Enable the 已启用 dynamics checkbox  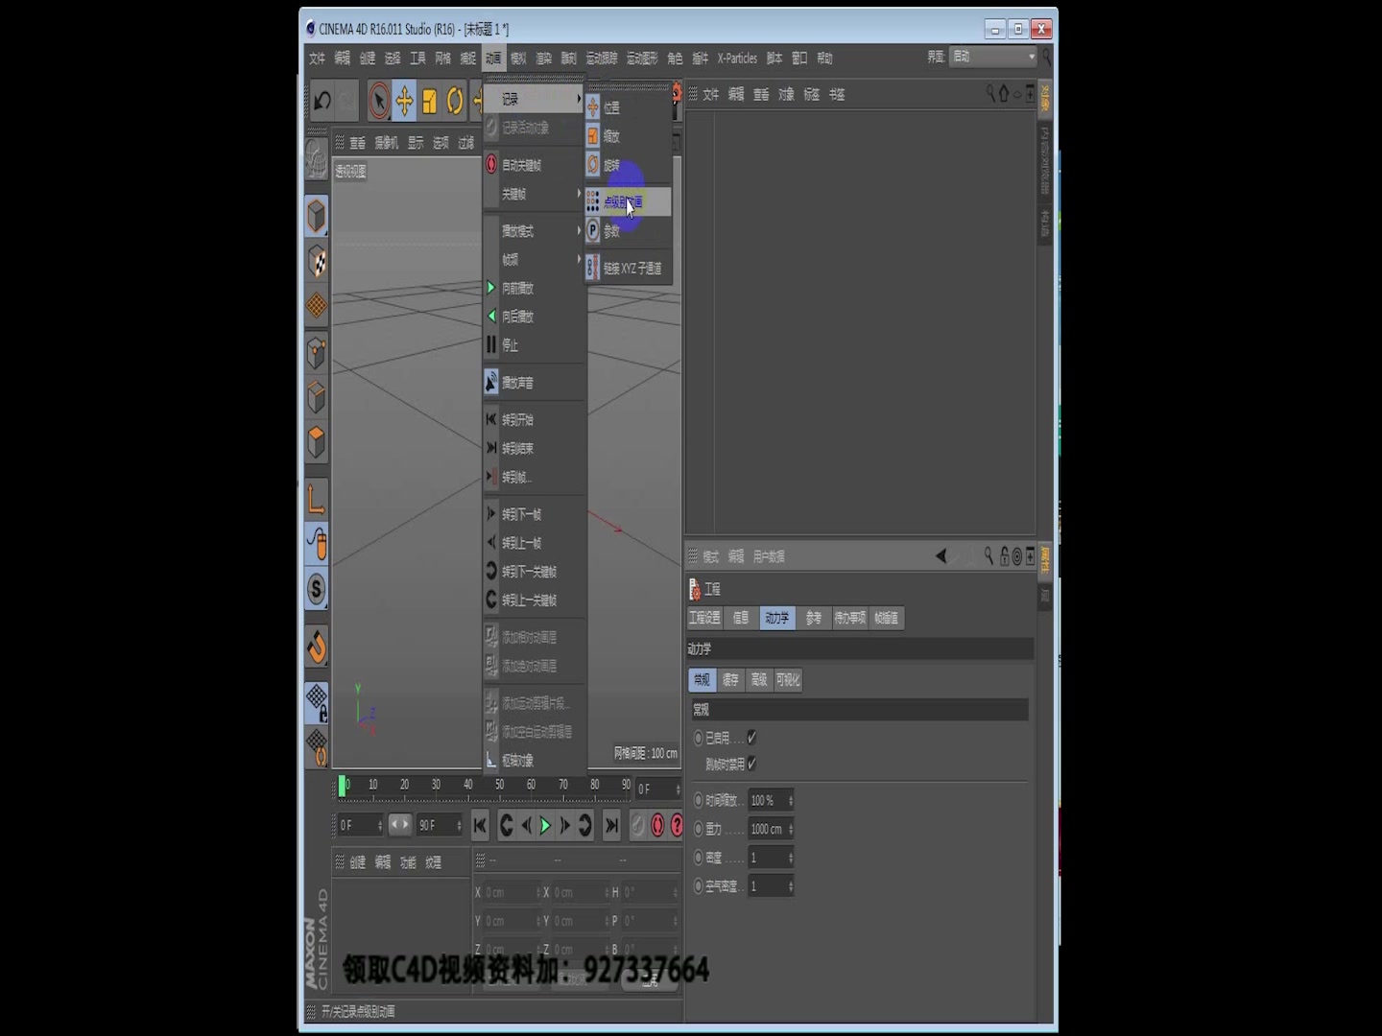click(752, 738)
